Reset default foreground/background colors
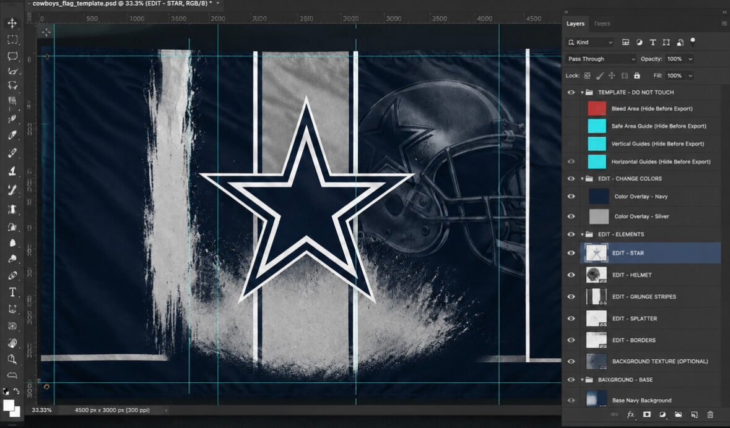 [6, 392]
